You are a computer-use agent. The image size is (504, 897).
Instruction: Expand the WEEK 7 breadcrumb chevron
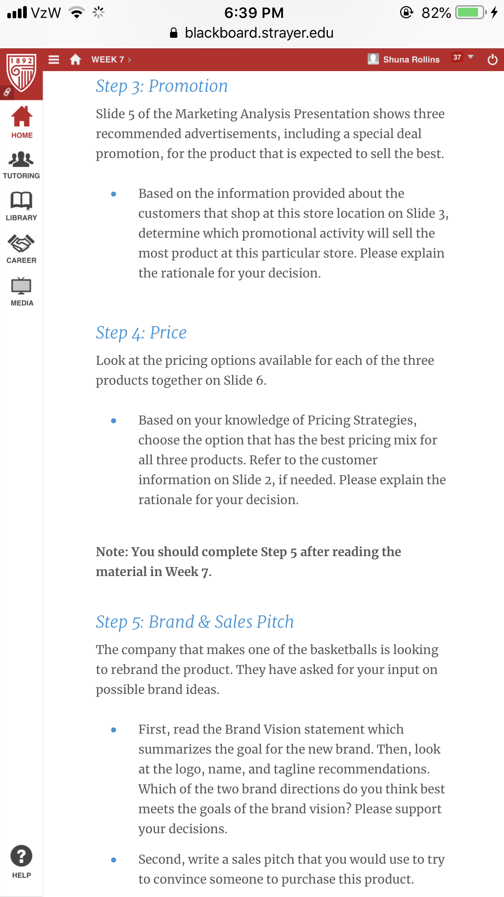coord(129,60)
